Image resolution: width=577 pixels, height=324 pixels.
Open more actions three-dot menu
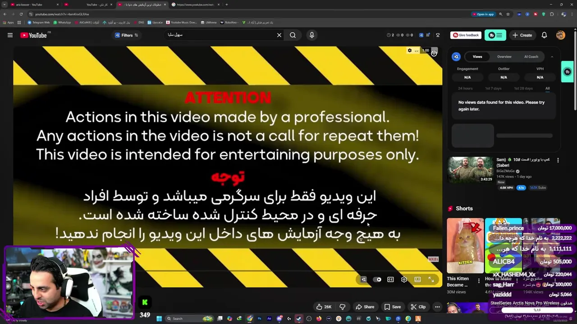tap(437, 307)
